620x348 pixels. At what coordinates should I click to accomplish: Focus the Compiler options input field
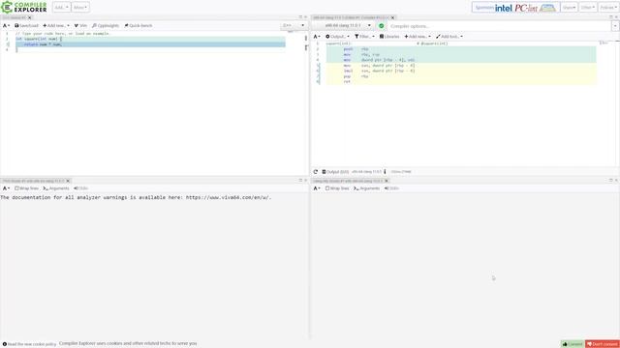(499, 26)
